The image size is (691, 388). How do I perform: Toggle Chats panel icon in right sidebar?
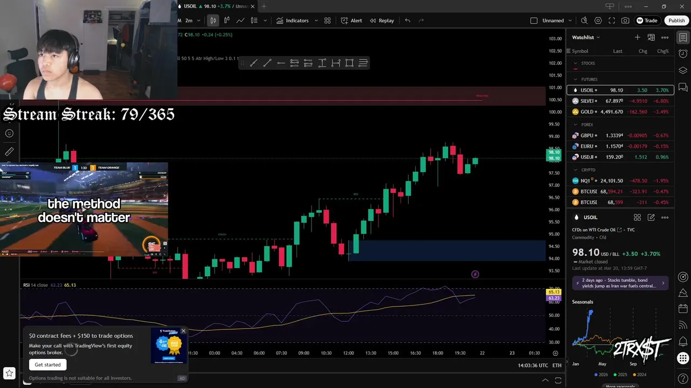tap(683, 87)
